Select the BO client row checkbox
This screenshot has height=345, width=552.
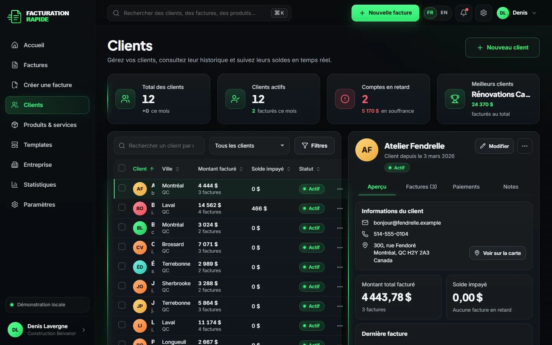122,207
